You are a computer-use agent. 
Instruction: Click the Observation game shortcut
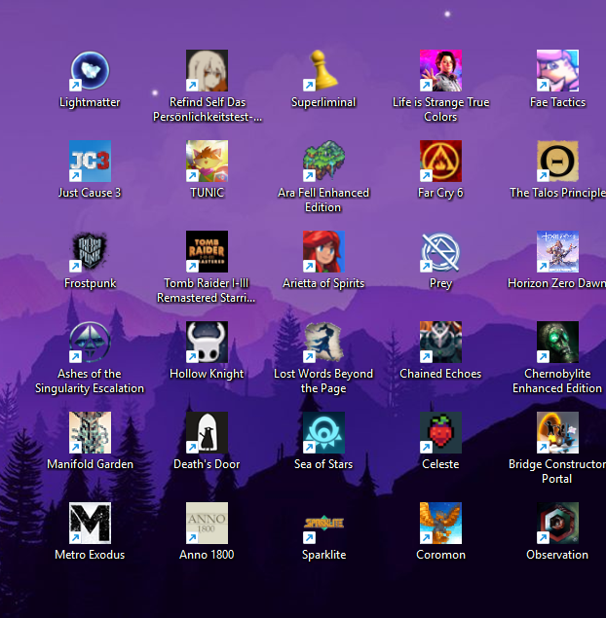557,524
